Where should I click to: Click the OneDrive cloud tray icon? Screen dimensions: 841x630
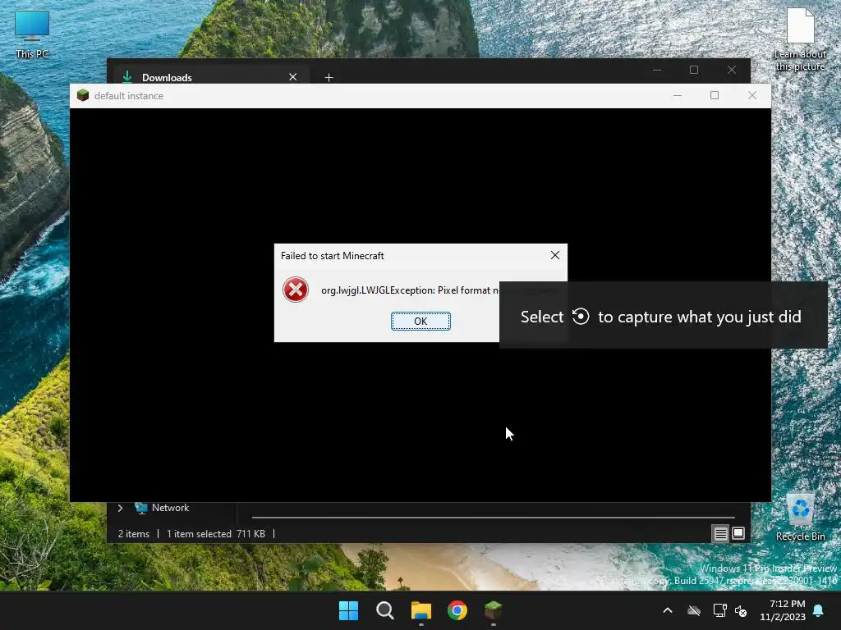click(694, 610)
